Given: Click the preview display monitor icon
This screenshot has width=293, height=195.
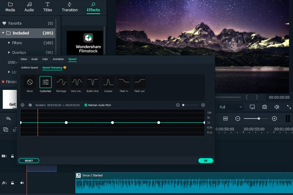Looking at the screenshot, I should click(x=252, y=107).
